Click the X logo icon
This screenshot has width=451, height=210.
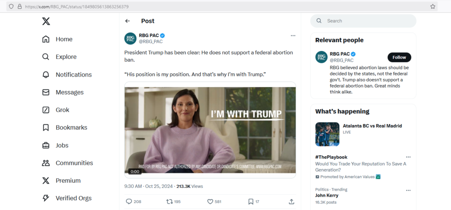point(46,21)
